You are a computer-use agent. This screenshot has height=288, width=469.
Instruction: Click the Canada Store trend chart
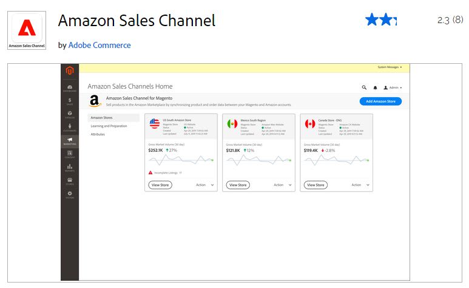(337, 160)
